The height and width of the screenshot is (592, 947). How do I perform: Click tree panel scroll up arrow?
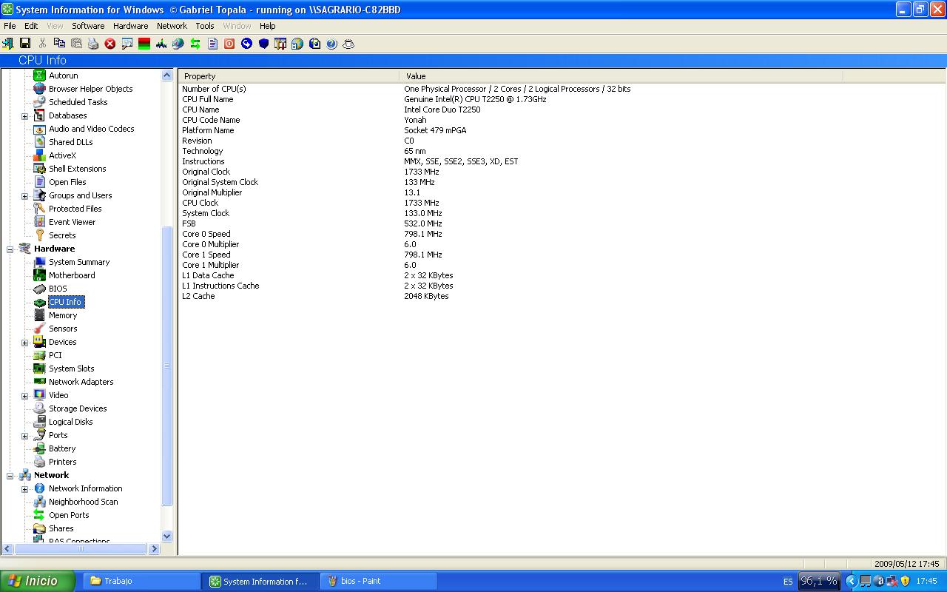coord(166,75)
